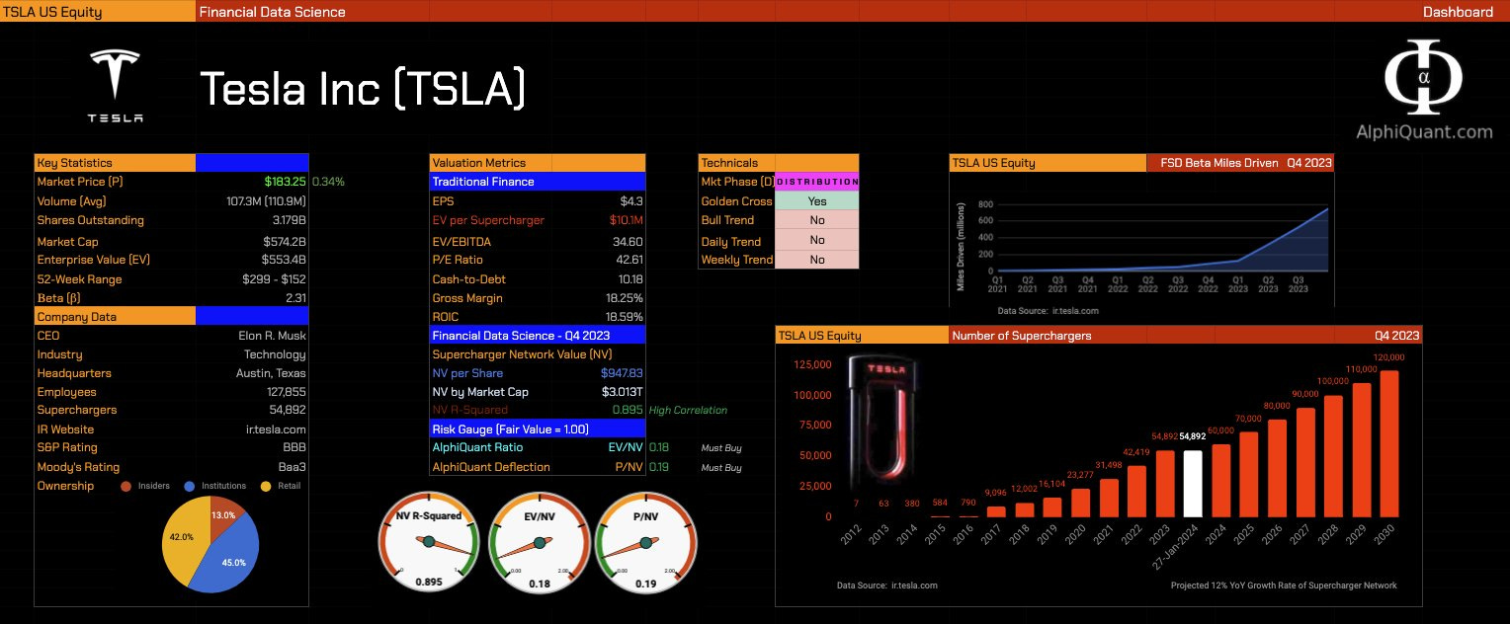Click the 34.60 EV/EBITDA value
Image resolution: width=1510 pixels, height=624 pixels.
pyautogui.click(x=629, y=242)
